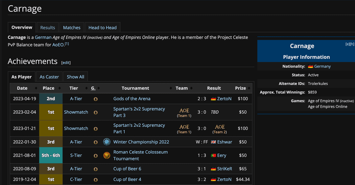The width and height of the screenshot is (355, 185).
Task: Click the Germany flag in Player Information
Action: [x=310, y=66]
